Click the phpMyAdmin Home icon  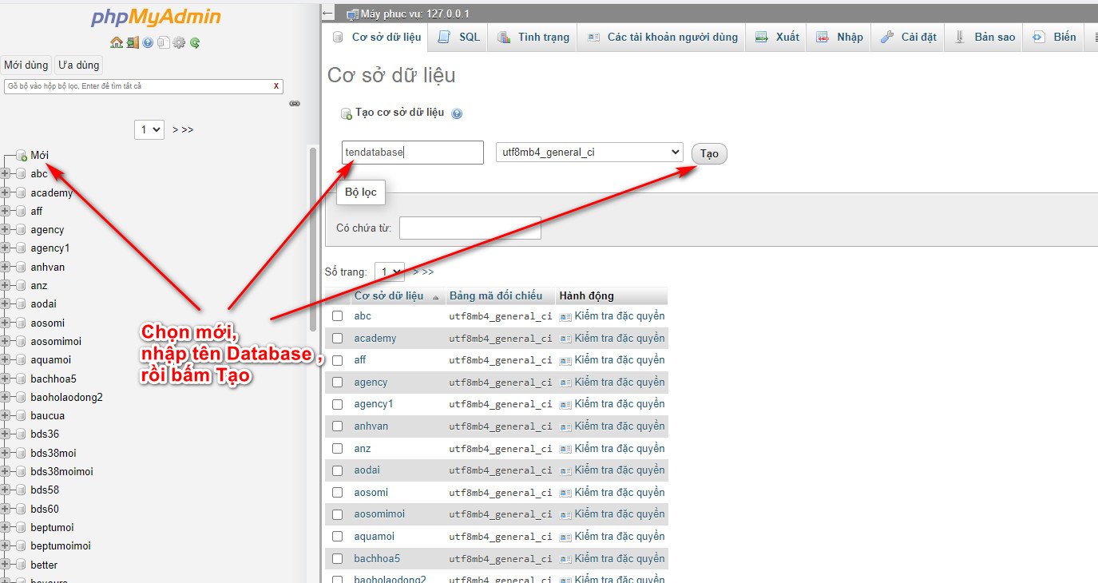(x=116, y=42)
